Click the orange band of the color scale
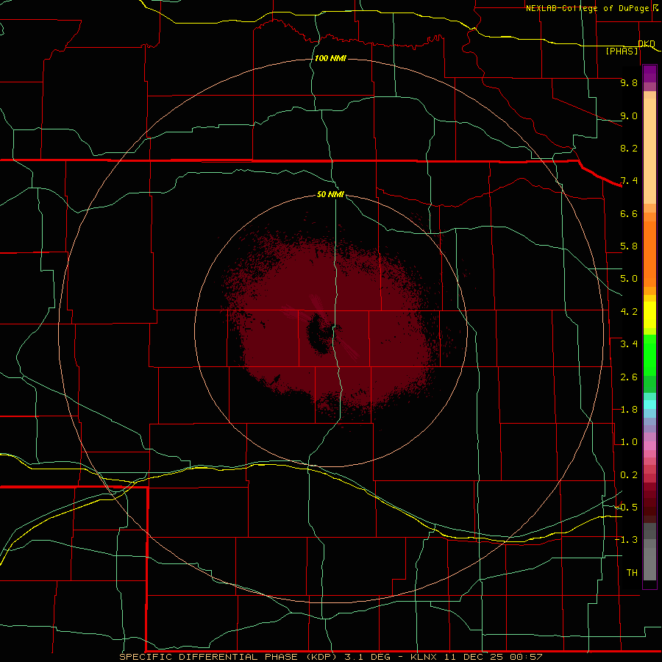662x662 pixels. point(649,253)
